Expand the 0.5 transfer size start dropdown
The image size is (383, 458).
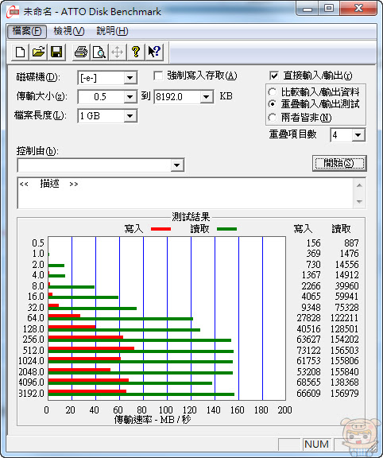(x=130, y=97)
